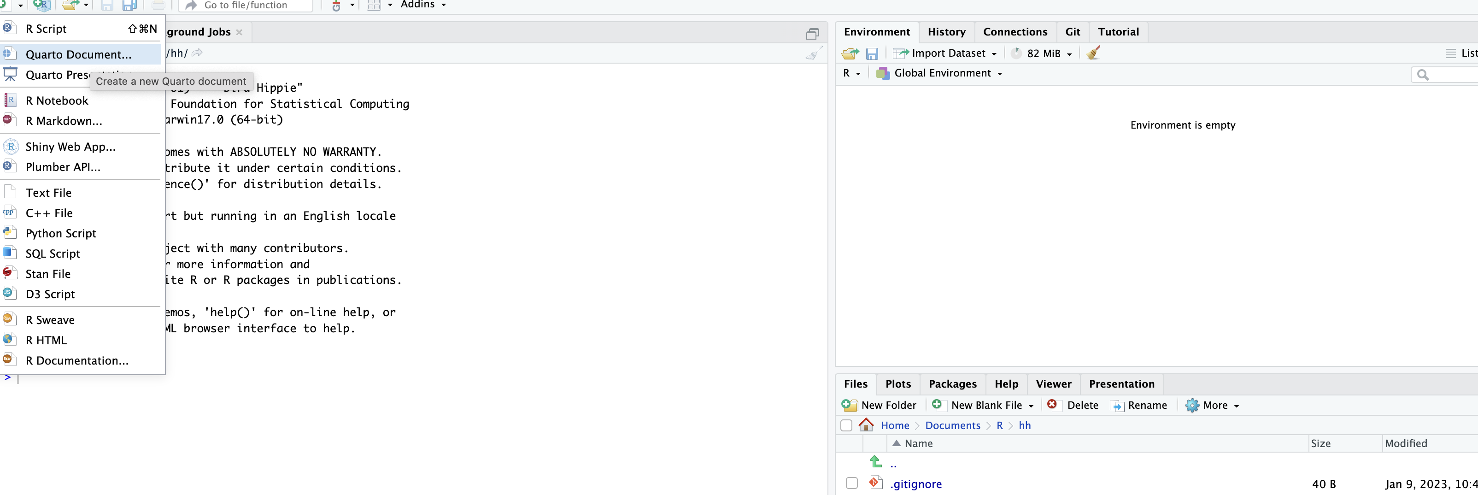
Task: Open the workspace panes dropdown arrow
Action: (390, 5)
